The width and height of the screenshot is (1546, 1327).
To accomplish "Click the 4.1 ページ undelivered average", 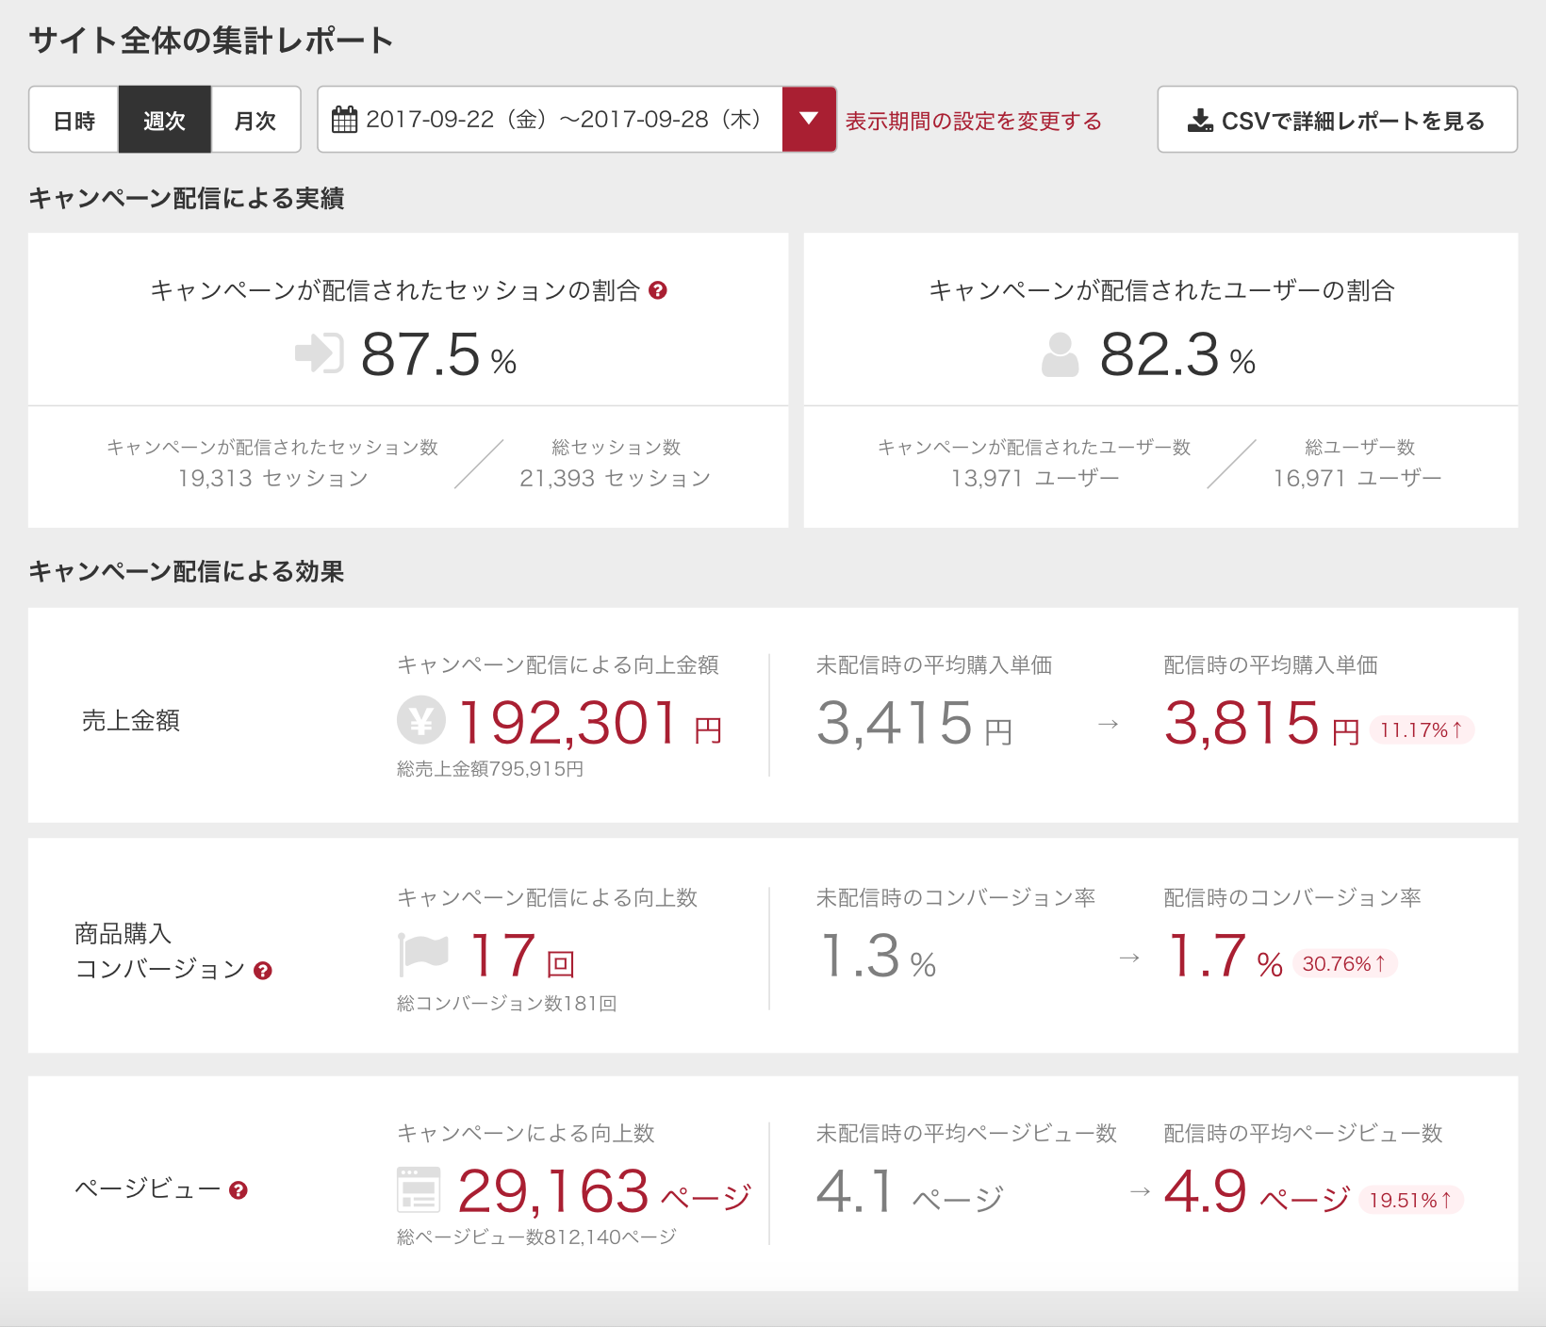I will point(910,1191).
